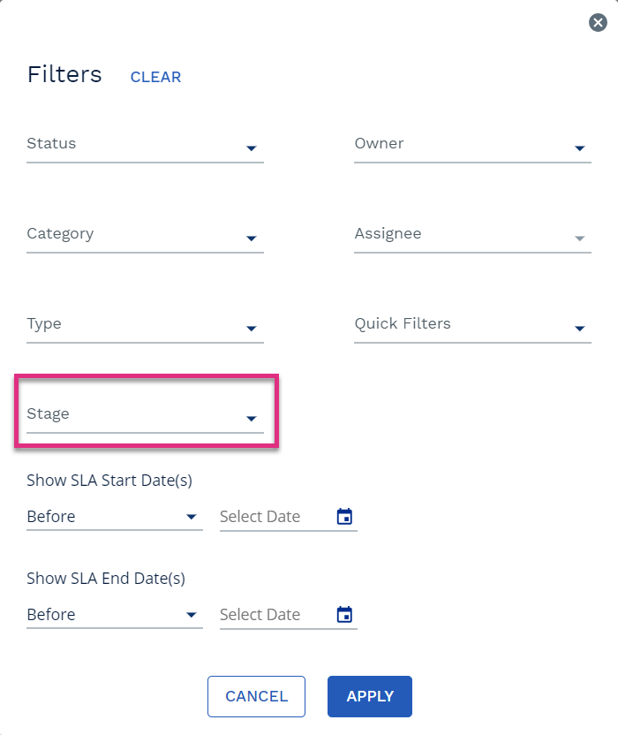The height and width of the screenshot is (735, 618).
Task: Click the Quick Filters dropdown arrow
Action: coord(579,328)
